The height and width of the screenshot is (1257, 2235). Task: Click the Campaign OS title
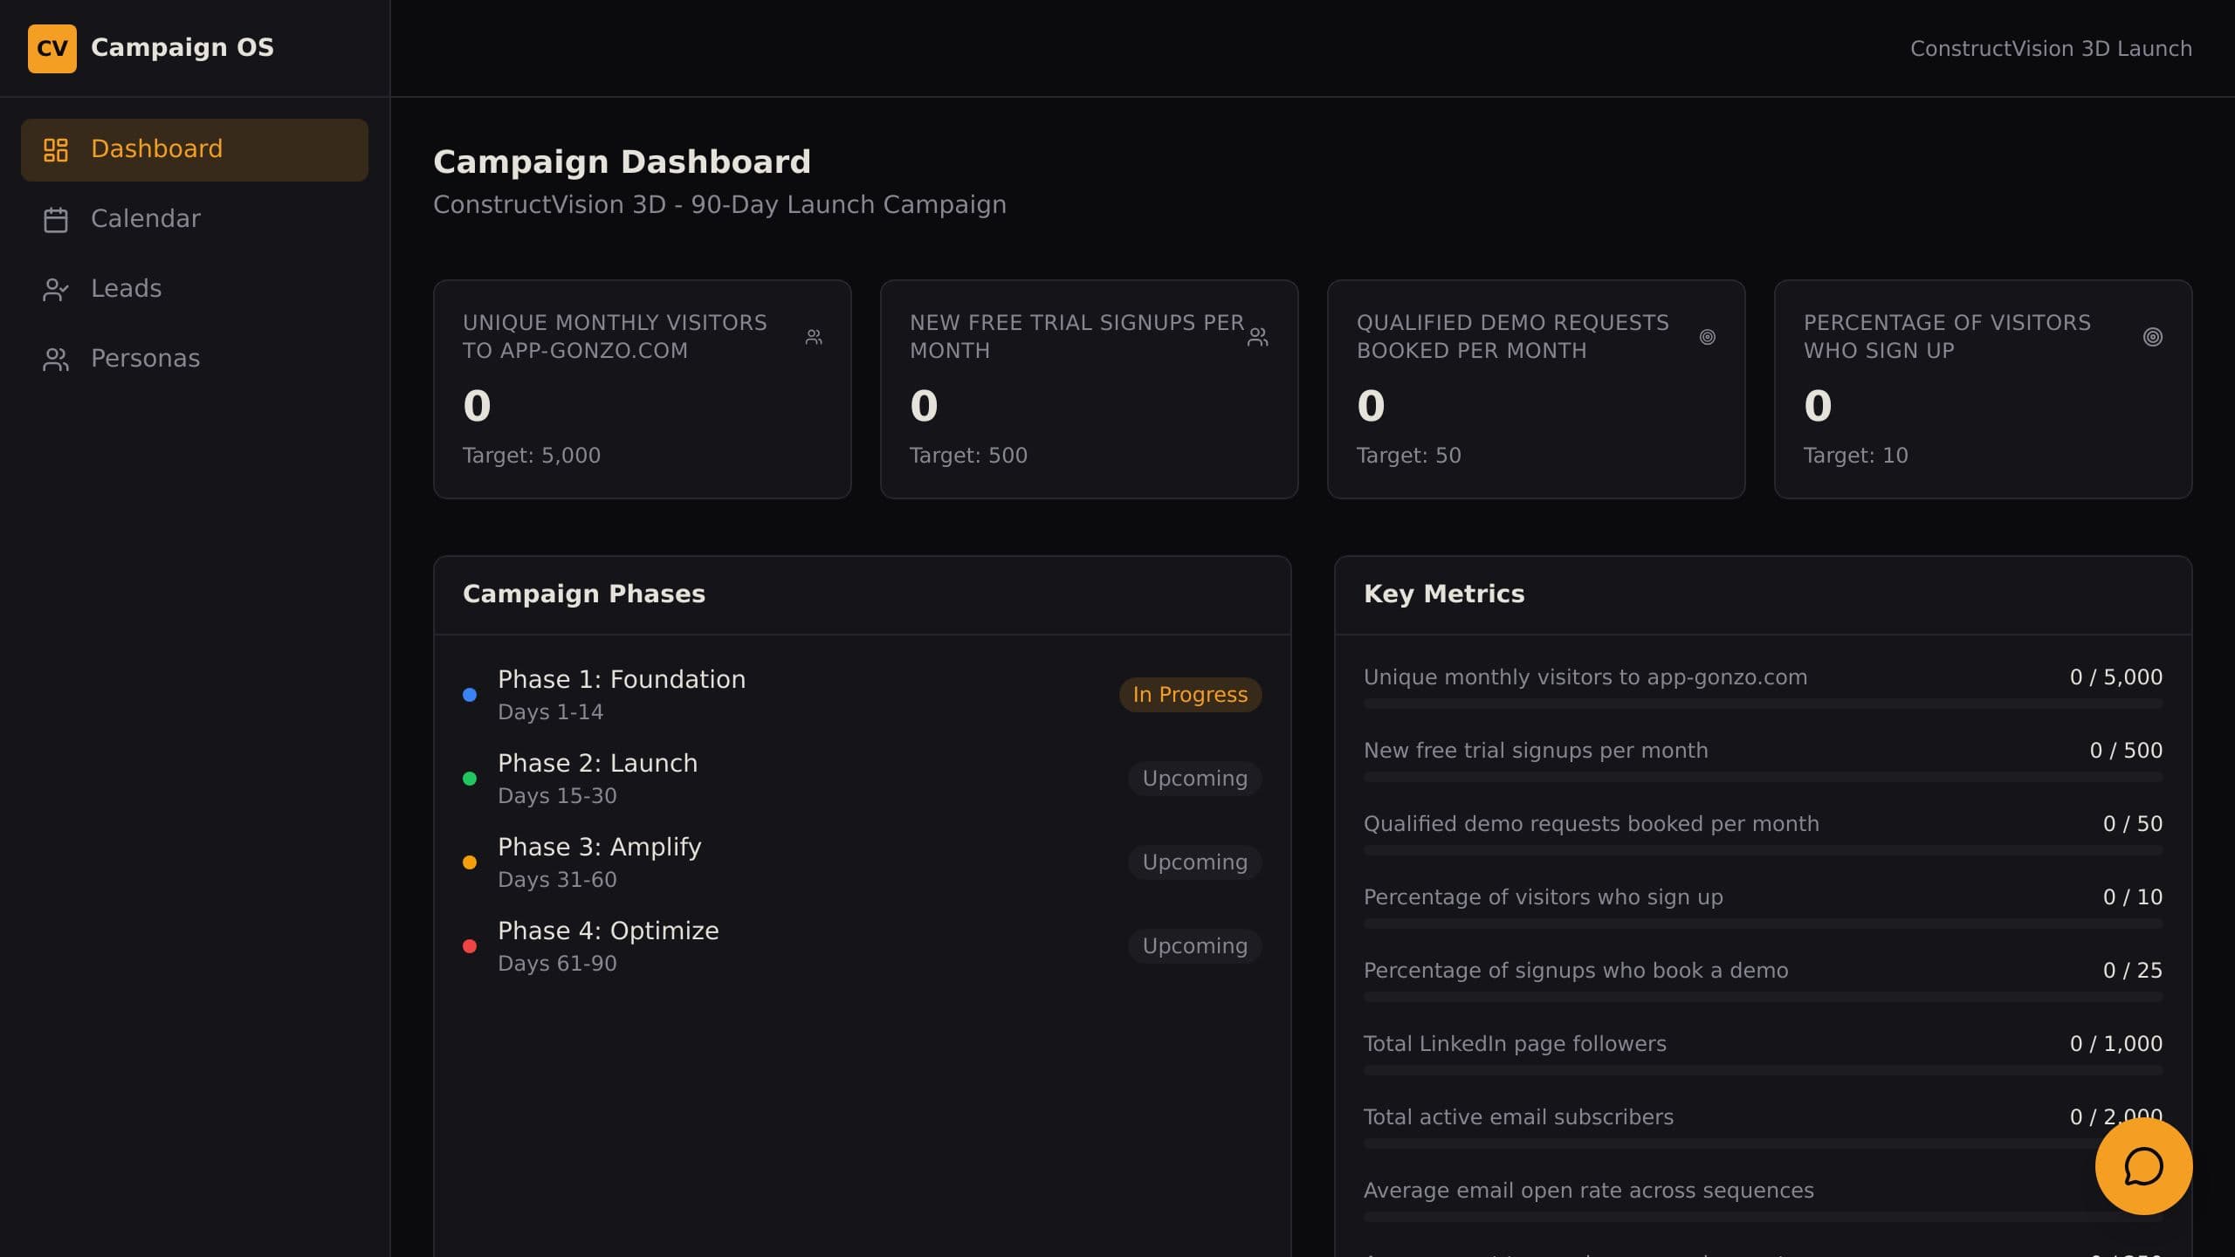[182, 48]
